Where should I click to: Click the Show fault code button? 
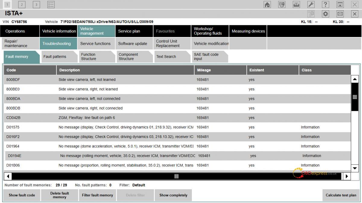click(22, 195)
